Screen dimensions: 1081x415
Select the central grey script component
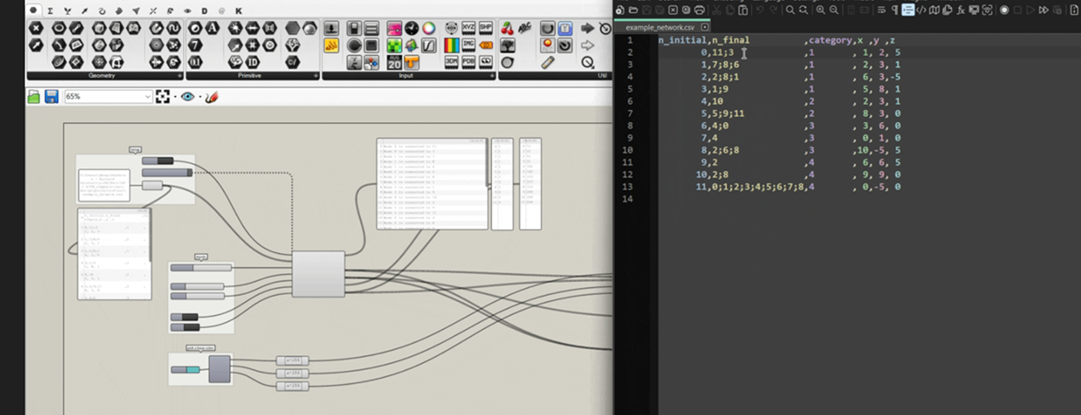point(318,274)
